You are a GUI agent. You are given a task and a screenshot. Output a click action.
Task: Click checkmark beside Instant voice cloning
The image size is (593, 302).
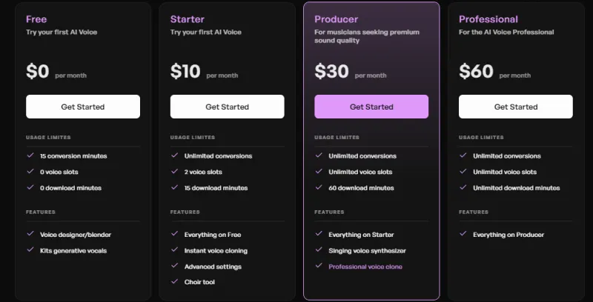point(175,250)
